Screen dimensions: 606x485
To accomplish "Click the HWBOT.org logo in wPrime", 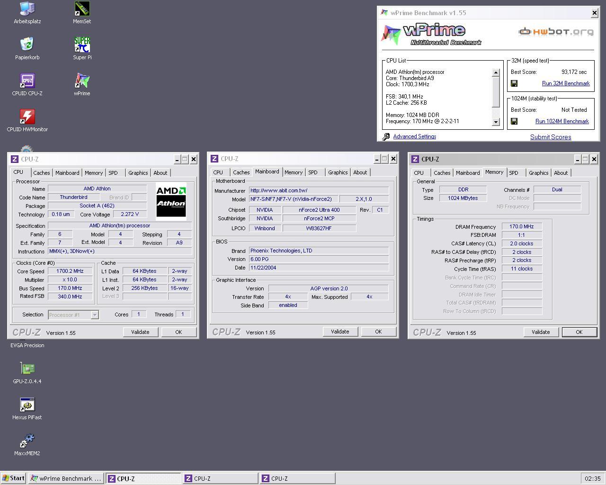I will [556, 32].
